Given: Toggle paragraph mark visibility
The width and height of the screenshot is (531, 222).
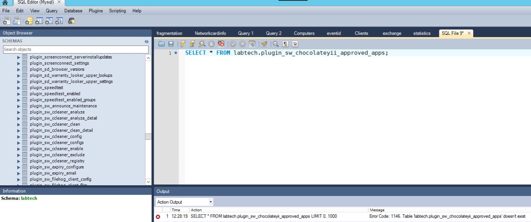Looking at the screenshot, I should (x=285, y=44).
